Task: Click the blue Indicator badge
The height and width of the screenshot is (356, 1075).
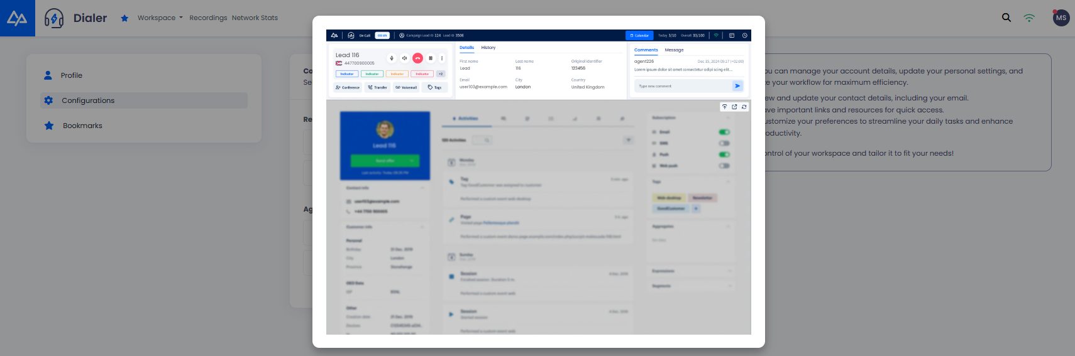Action: 347,74
